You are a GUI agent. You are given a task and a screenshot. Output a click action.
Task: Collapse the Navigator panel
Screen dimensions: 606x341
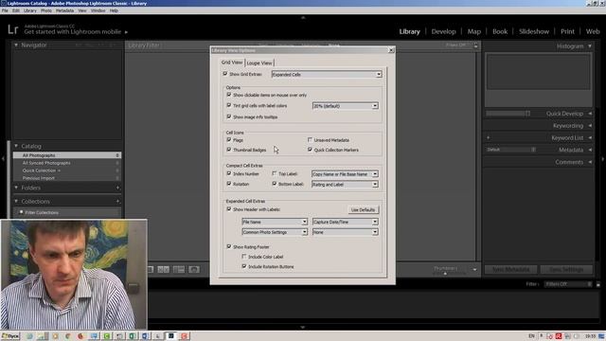point(16,45)
